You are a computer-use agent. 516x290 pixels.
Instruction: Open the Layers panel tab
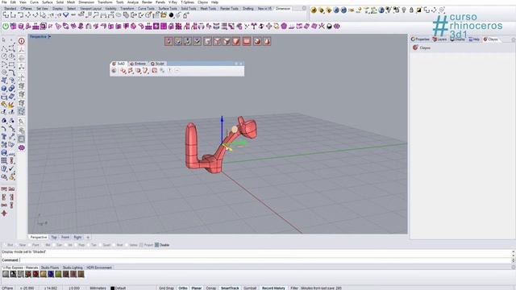pyautogui.click(x=439, y=39)
